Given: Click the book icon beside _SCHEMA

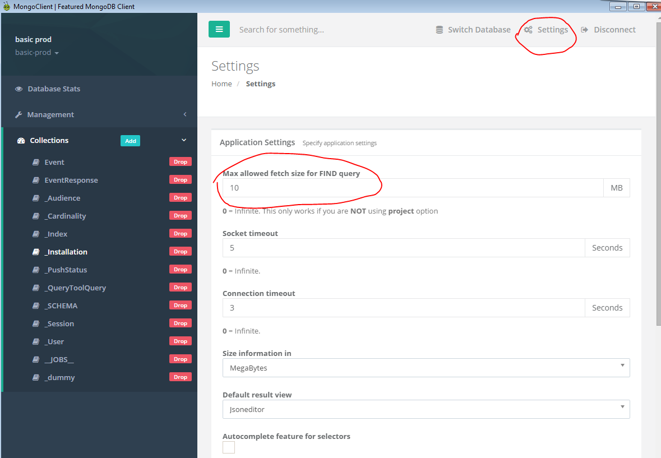Looking at the screenshot, I should click(x=36, y=306).
